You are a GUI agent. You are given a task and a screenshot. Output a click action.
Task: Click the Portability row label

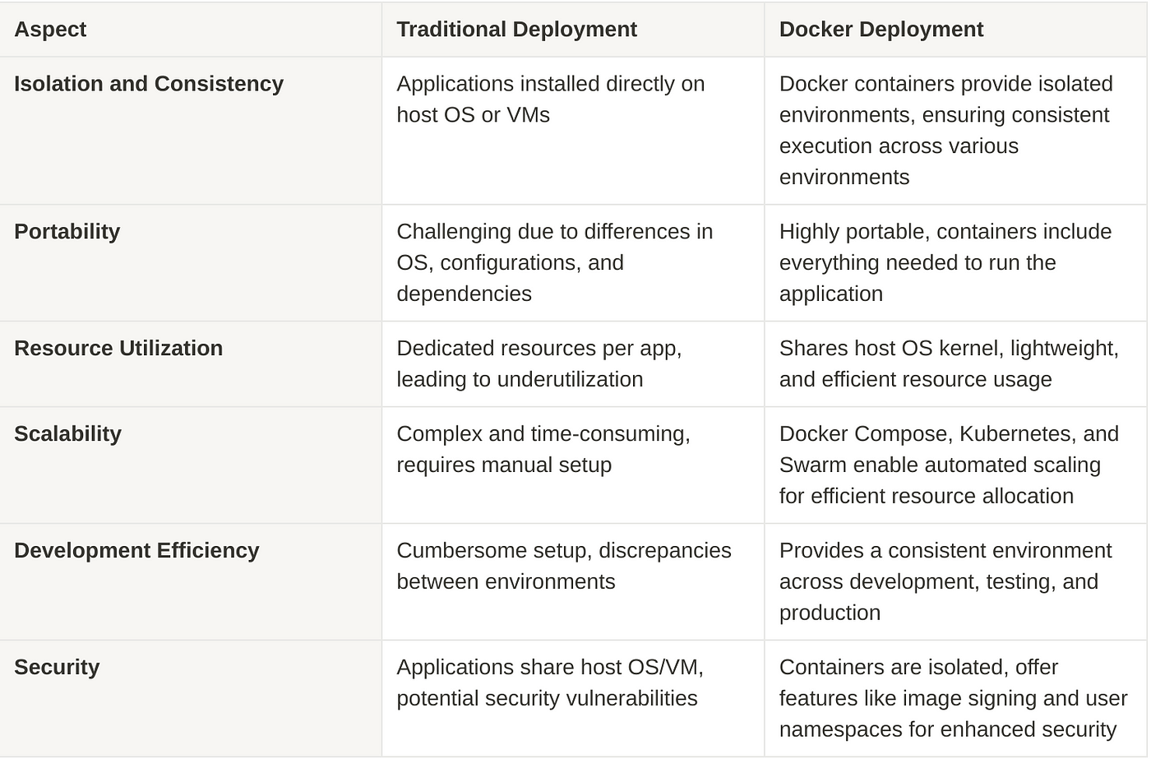coord(67,232)
